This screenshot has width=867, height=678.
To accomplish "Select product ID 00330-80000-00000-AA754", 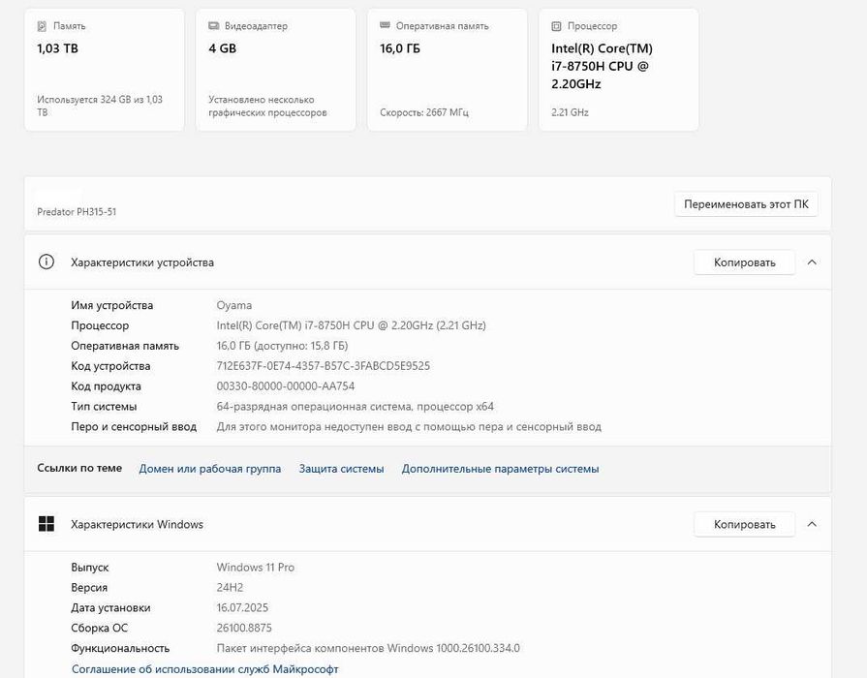I will pyautogui.click(x=286, y=386).
